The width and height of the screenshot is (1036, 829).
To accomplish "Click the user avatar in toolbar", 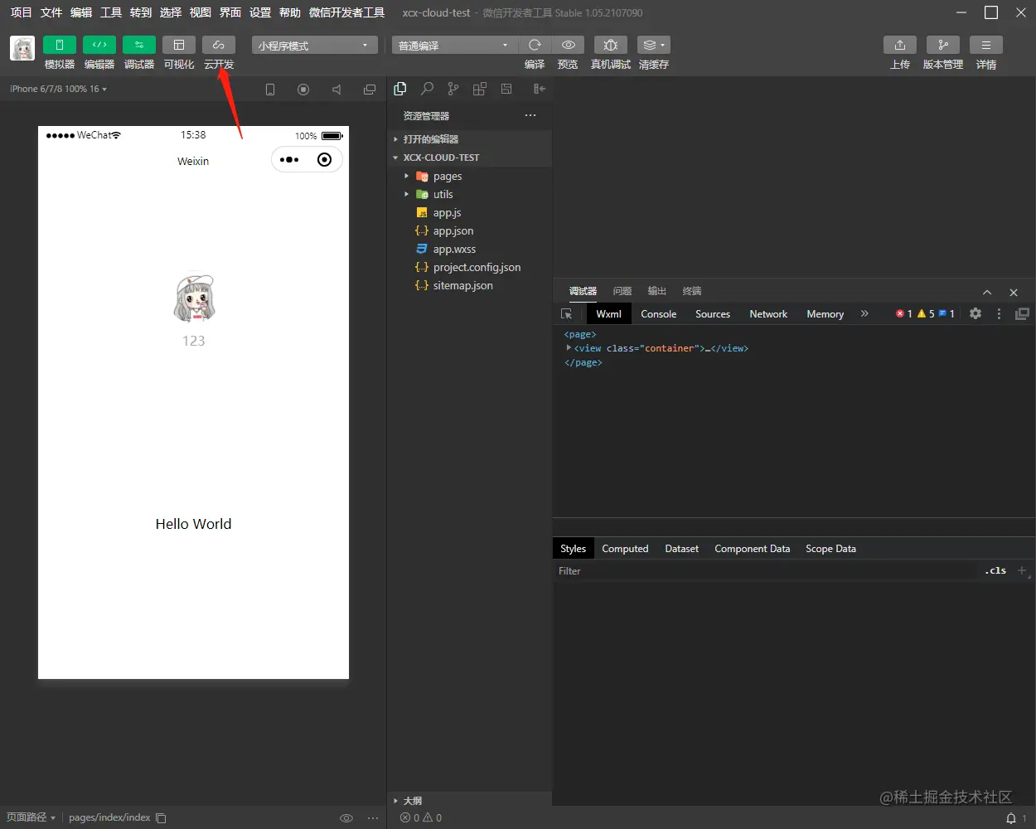I will 22,48.
